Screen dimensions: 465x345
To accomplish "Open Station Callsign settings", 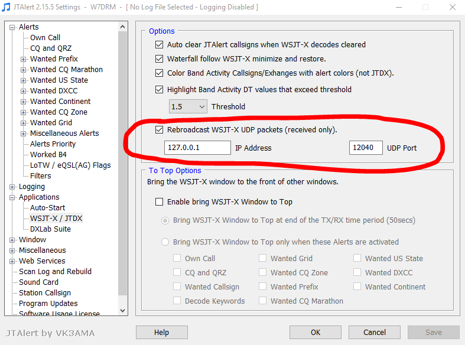I will coord(45,293).
